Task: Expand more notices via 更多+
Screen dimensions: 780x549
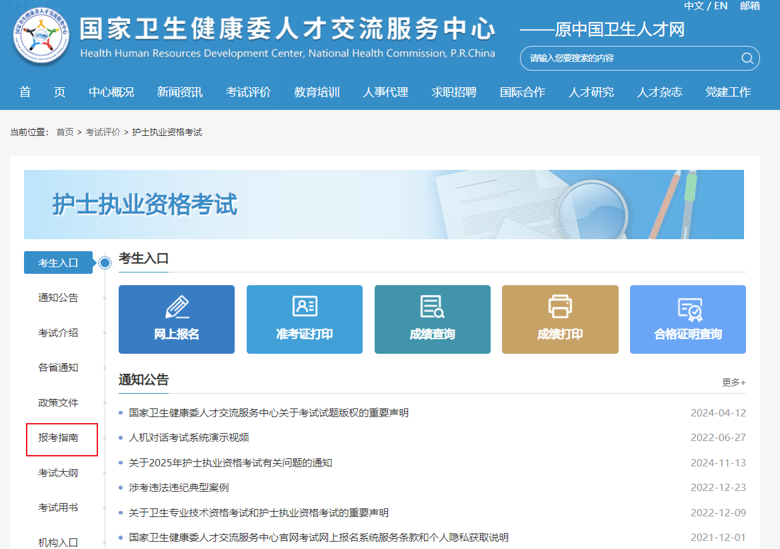Action: tap(733, 382)
